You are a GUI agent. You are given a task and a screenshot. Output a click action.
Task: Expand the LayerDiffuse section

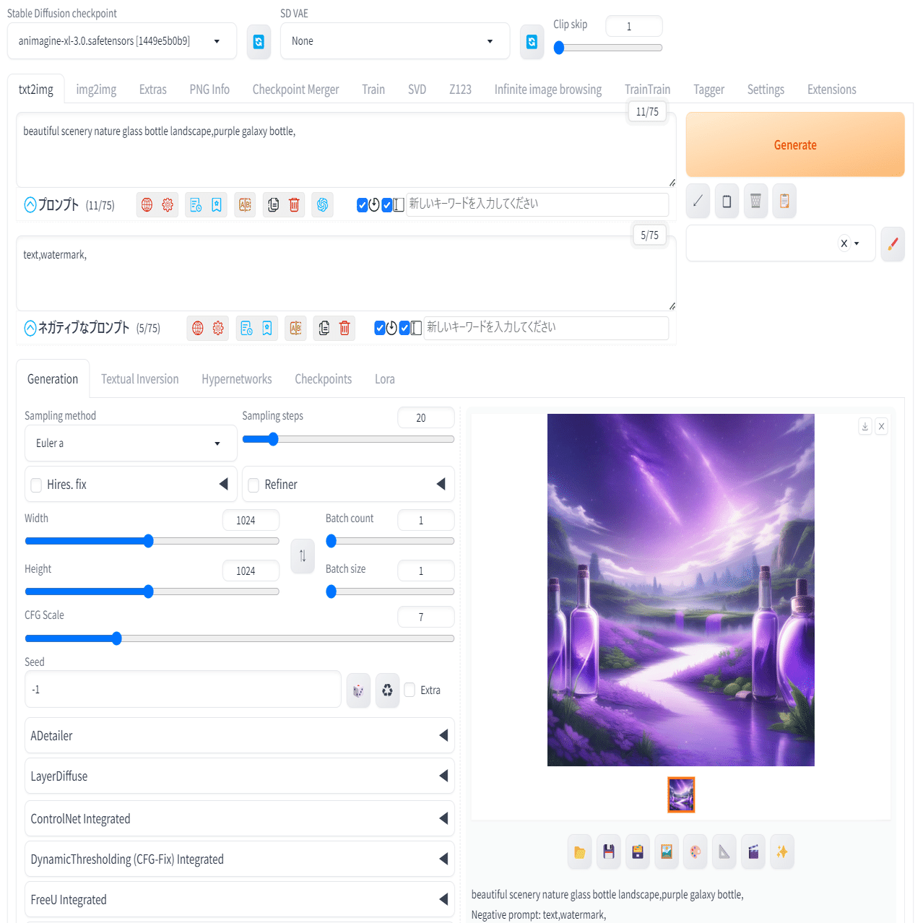[240, 776]
